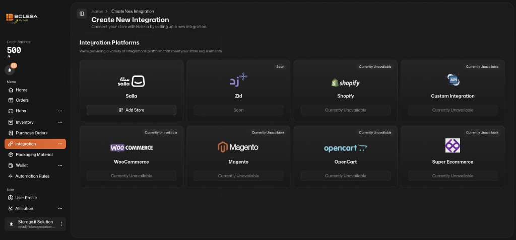516x240 pixels.
Task: Click the notification count badge 11
Action: pyautogui.click(x=14, y=66)
